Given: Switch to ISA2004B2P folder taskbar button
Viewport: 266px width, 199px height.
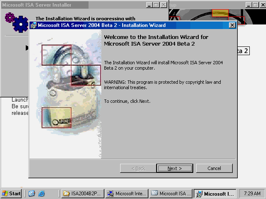Looking at the screenshot, I should pos(83,194).
